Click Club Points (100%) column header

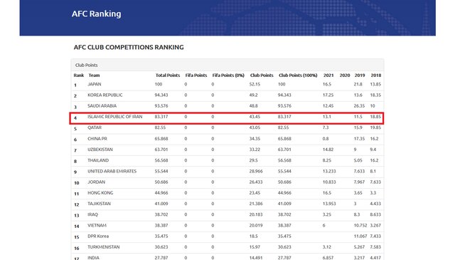pos(298,76)
